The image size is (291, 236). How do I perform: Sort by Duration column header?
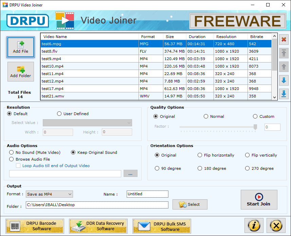(x=200, y=37)
